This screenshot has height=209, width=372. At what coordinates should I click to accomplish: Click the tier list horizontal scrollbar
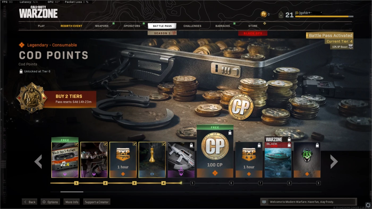pos(185,192)
